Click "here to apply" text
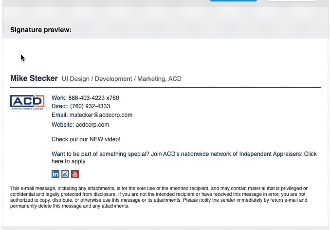 tap(68, 161)
